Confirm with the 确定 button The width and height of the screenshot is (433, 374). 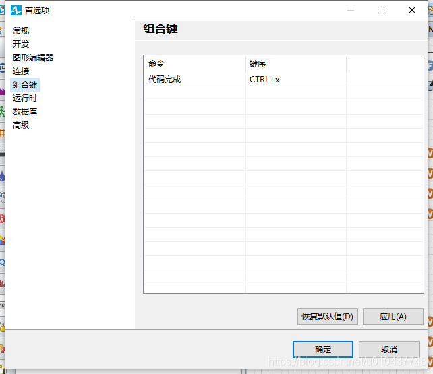coord(323,350)
